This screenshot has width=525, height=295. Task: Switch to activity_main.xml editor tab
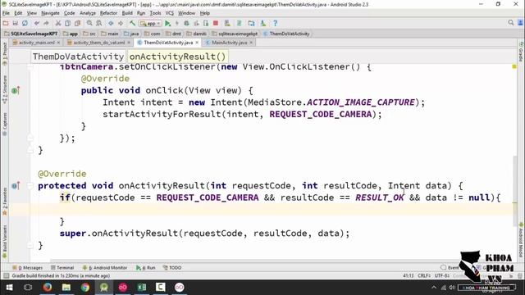pos(36,43)
